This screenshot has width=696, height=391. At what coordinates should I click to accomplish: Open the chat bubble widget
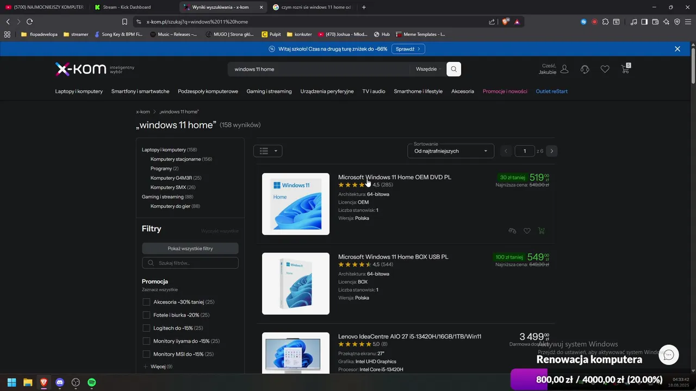(669, 355)
